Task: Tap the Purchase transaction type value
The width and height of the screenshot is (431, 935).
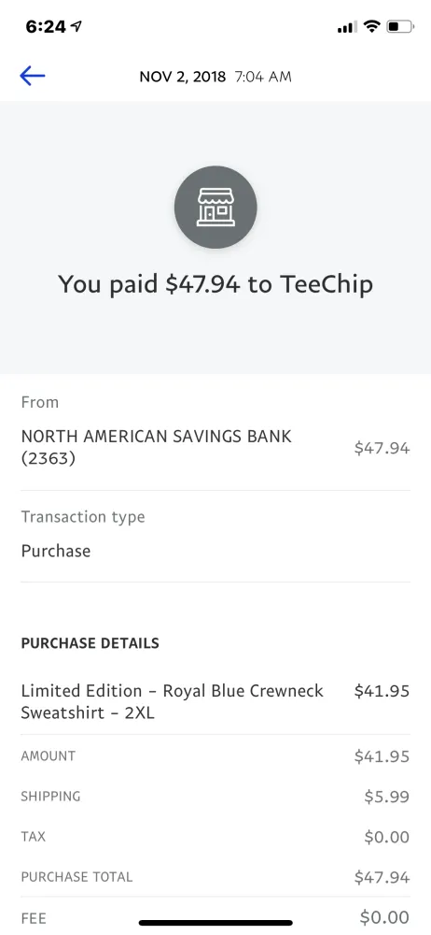Action: [x=56, y=551]
